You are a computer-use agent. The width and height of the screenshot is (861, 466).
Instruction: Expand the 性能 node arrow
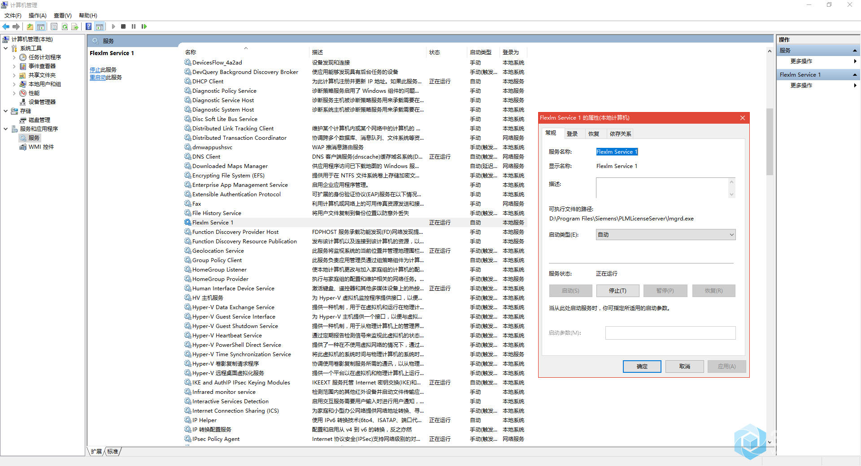[14, 93]
